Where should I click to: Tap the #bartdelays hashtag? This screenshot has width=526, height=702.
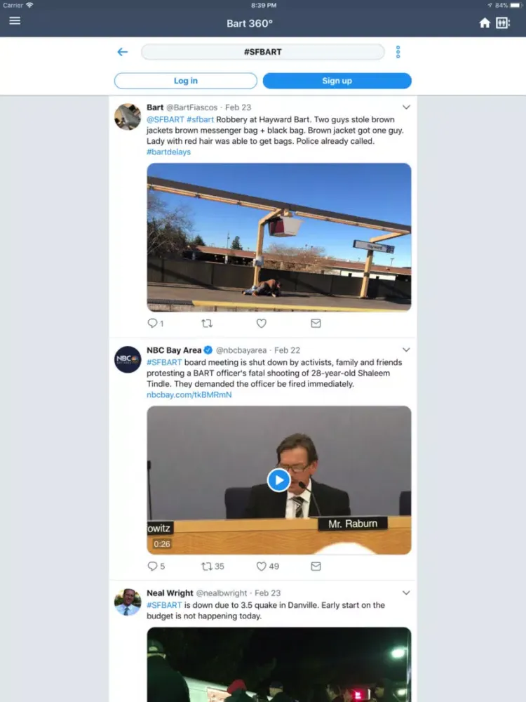[x=168, y=152]
